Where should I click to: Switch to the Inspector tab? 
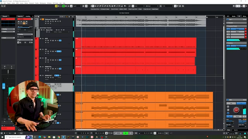click(20, 16)
